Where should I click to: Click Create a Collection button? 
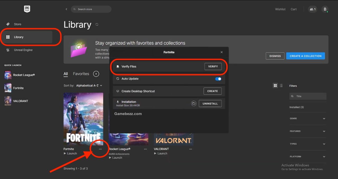point(306,56)
